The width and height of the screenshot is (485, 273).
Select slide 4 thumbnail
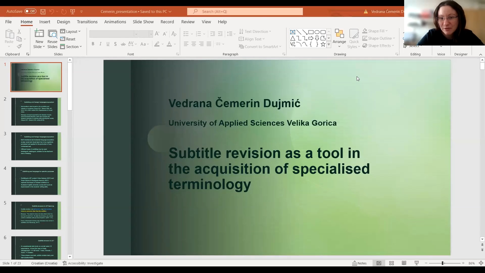point(36,181)
